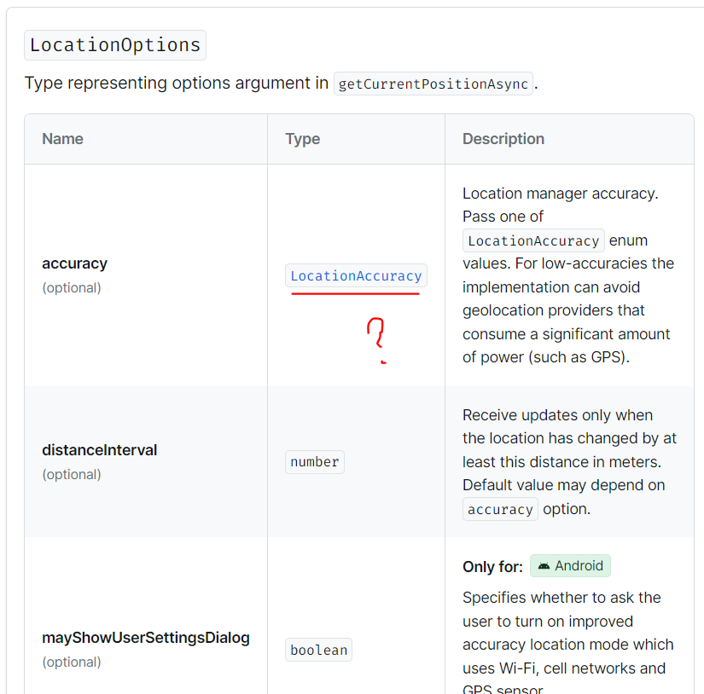Click the boolean type cell
Image resolution: width=704 pixels, height=694 pixels.
[x=319, y=650]
